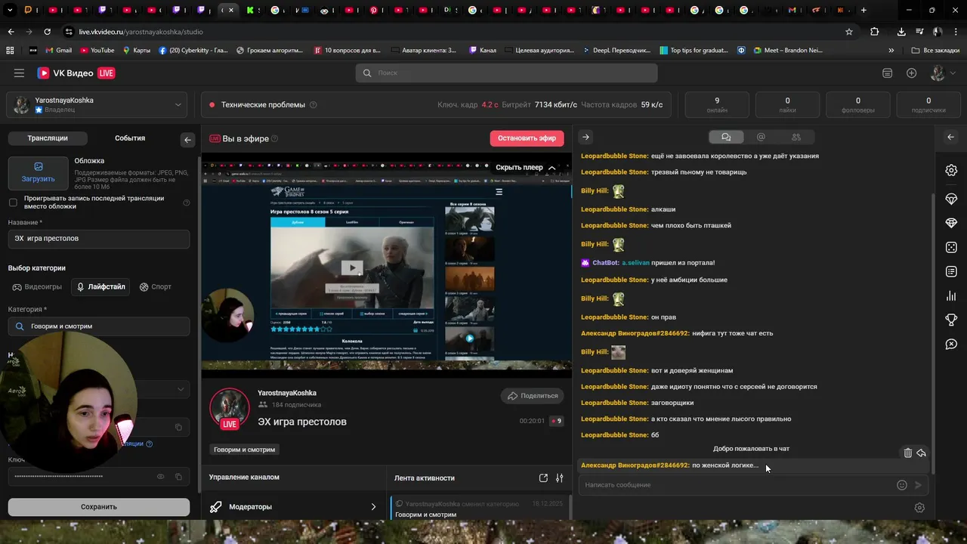Image resolution: width=967 pixels, height=544 pixels.
Task: Click Загрузить to upload a cover
Action: click(x=38, y=172)
